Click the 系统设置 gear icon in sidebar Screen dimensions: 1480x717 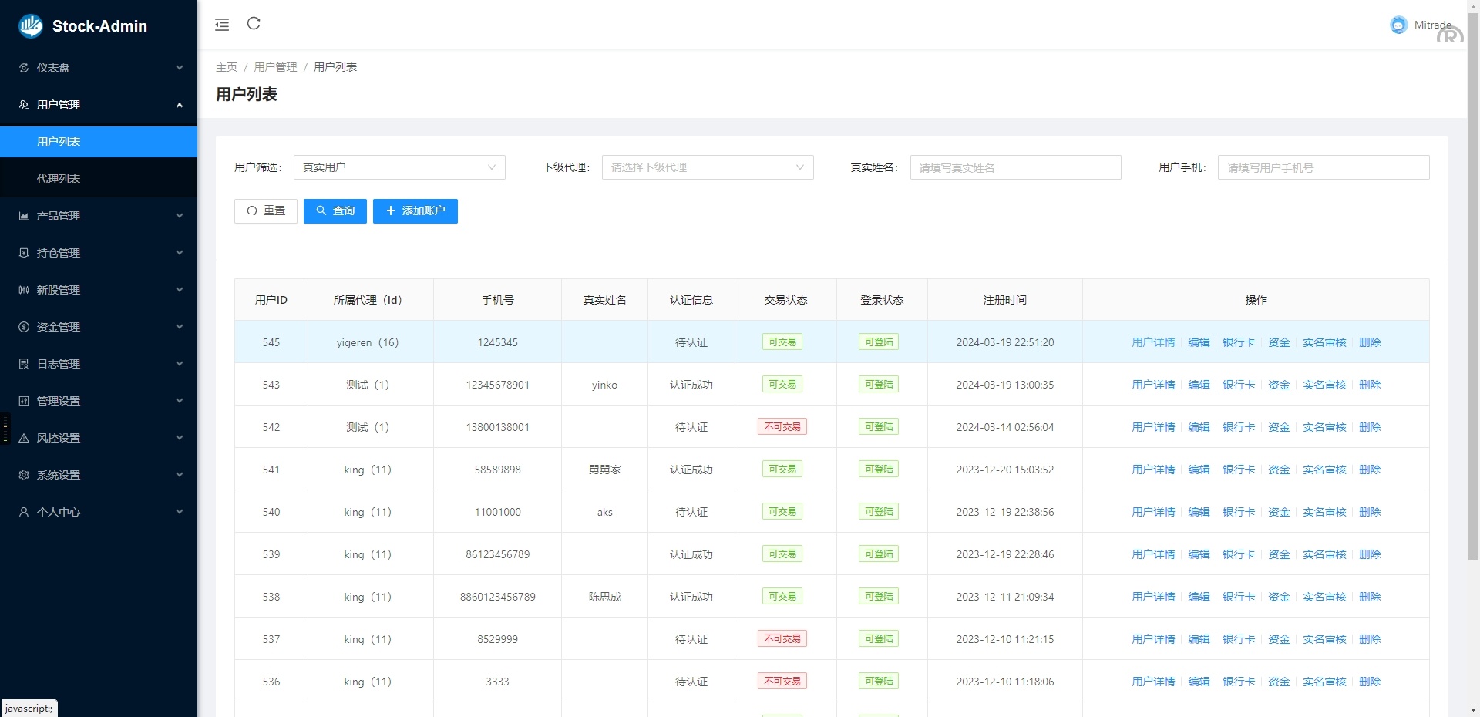(x=24, y=475)
